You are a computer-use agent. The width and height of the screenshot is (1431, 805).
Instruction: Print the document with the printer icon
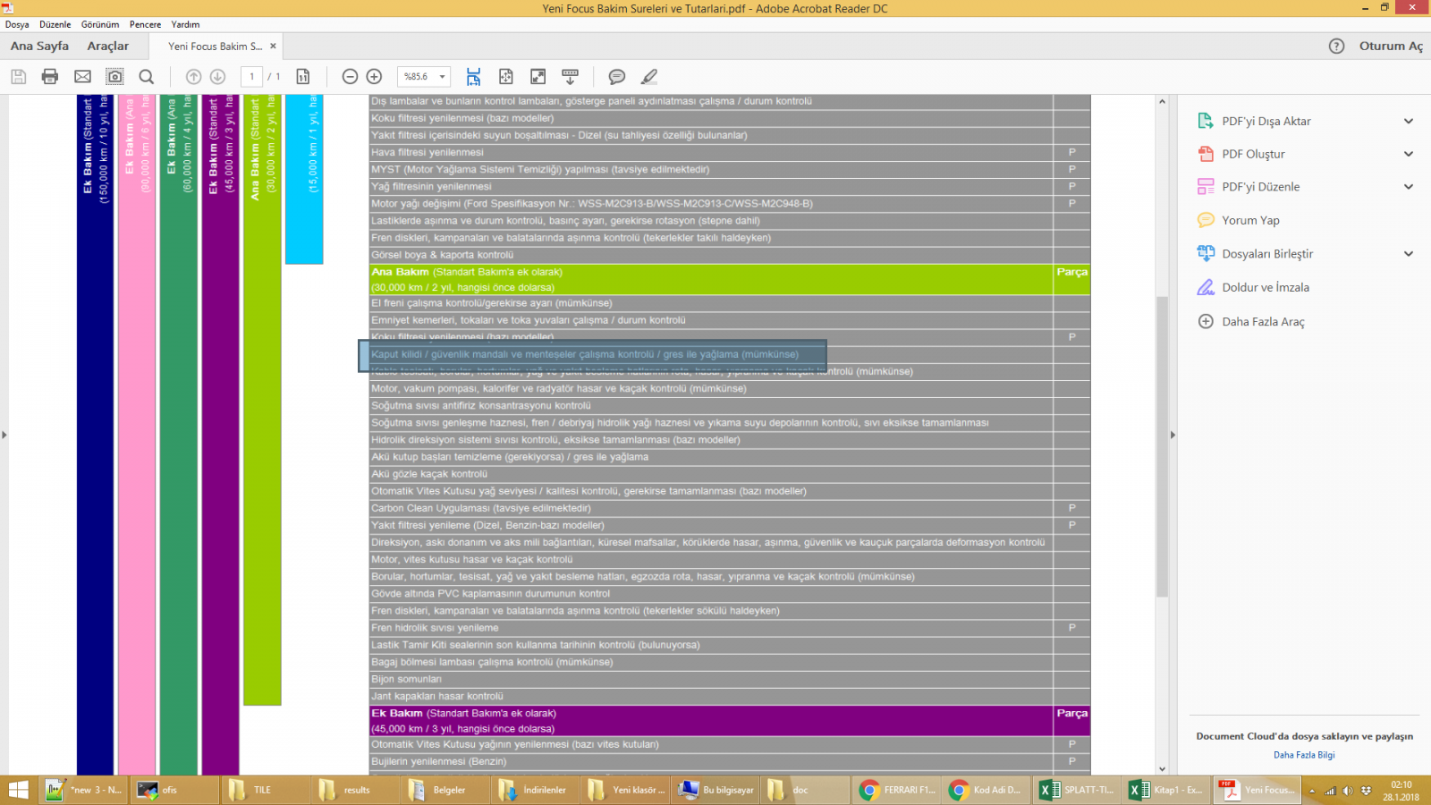pos(50,77)
